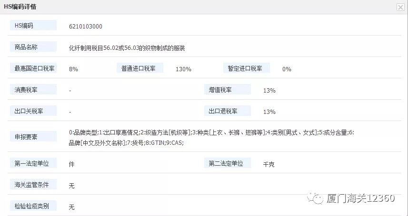408x216 pixels.
Task: Click the 检验检疫类别 label
Action: coord(33,206)
